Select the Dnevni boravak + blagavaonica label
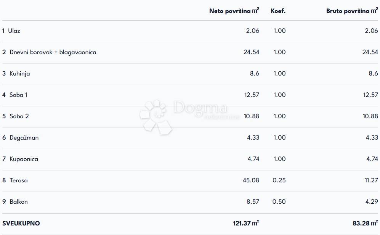 [x=53, y=52]
